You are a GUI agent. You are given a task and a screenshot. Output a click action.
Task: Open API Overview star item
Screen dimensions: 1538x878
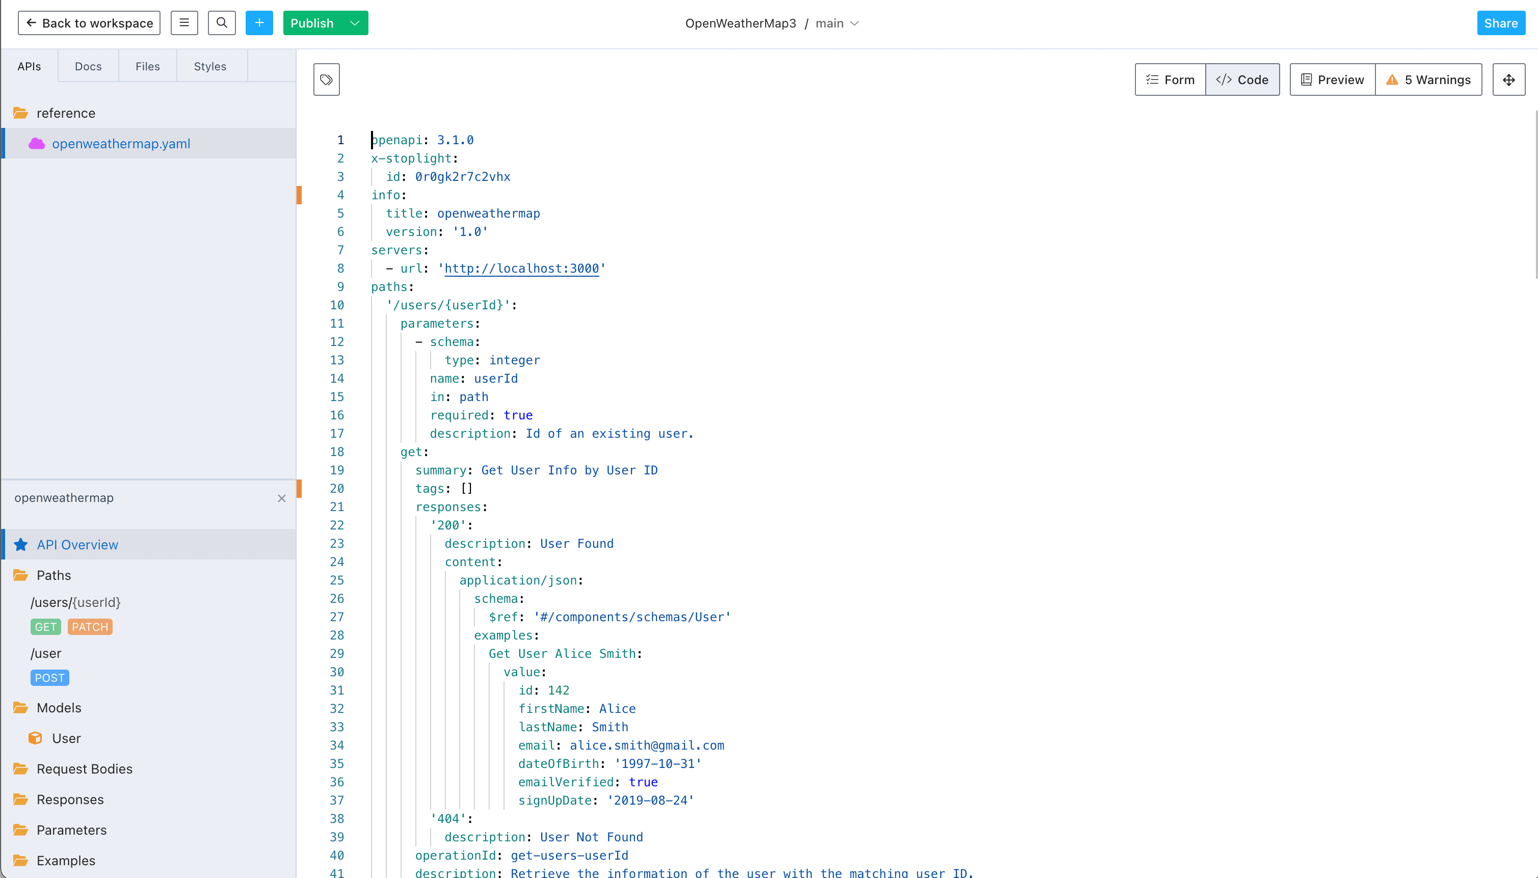[x=77, y=545]
